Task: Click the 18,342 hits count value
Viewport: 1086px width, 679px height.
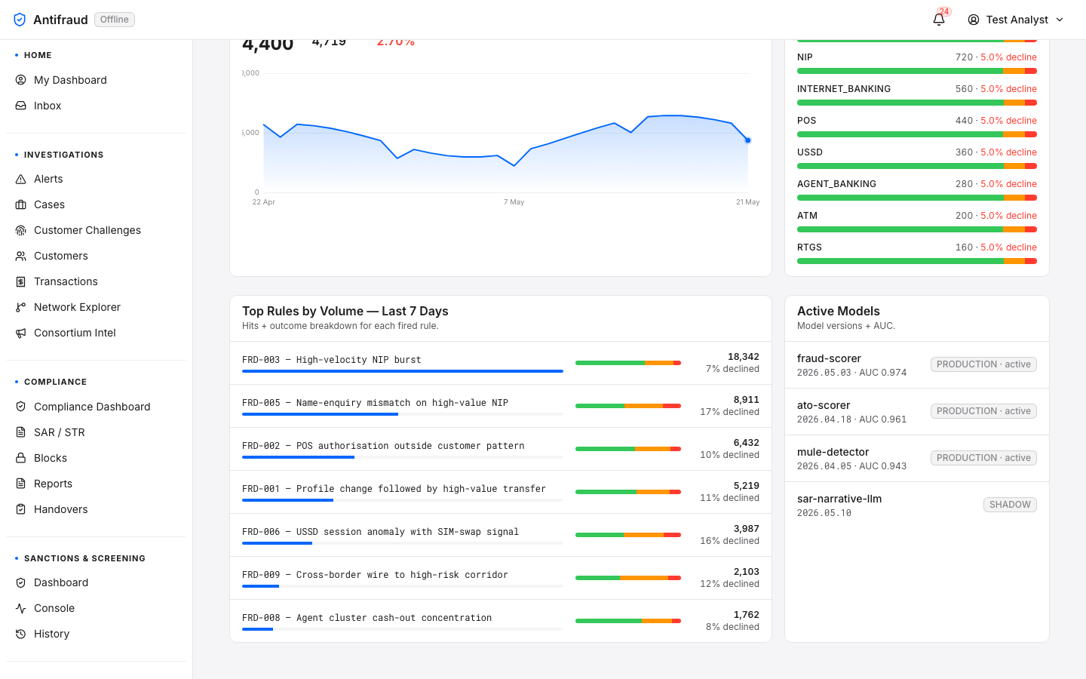Action: tap(744, 357)
